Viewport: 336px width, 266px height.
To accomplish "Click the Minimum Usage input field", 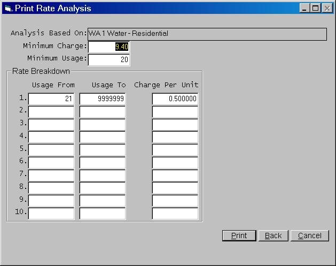I will [x=108, y=59].
